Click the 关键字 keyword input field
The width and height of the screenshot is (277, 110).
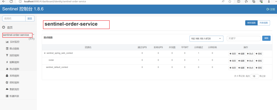(x=244, y=39)
